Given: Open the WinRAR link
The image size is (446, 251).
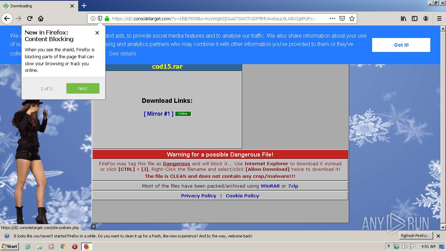Looking at the screenshot, I should [270, 186].
